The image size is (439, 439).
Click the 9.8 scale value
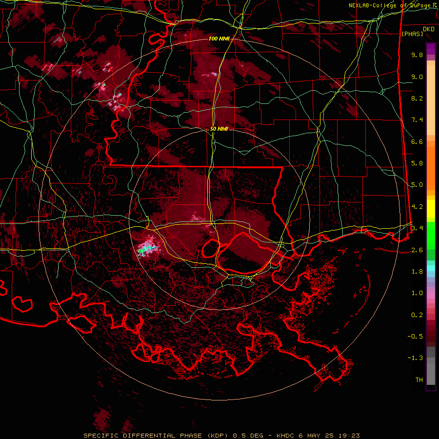[x=417, y=55]
